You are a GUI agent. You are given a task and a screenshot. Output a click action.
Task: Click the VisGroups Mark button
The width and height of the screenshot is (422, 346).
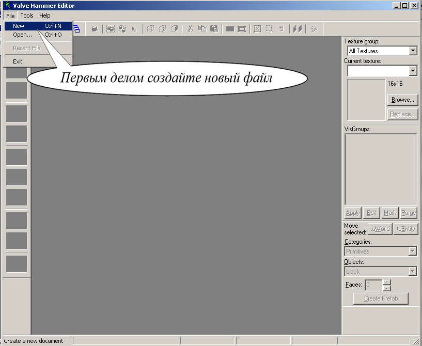click(390, 213)
